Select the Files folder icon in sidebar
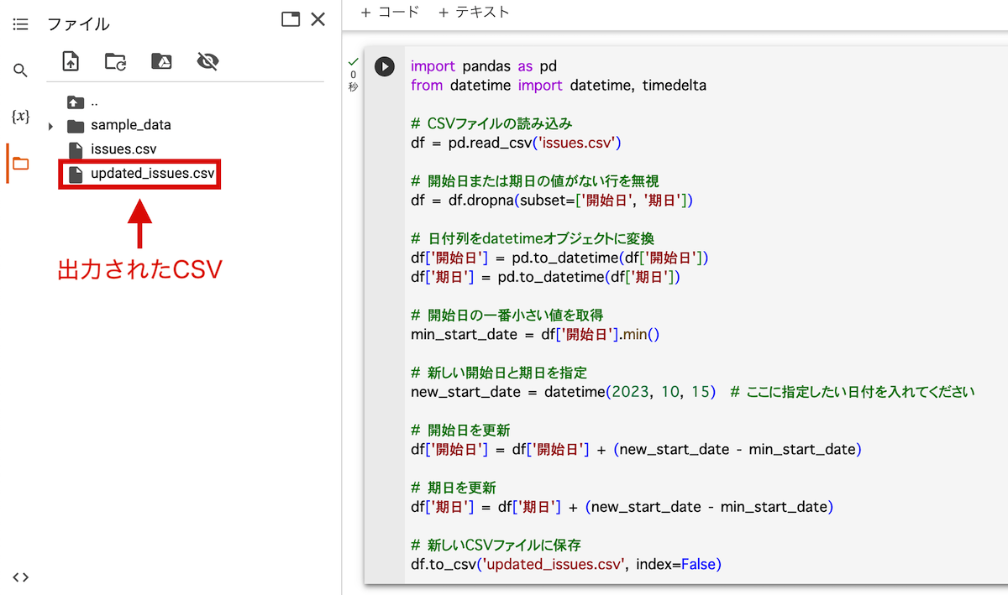The height and width of the screenshot is (595, 1008). [21, 164]
